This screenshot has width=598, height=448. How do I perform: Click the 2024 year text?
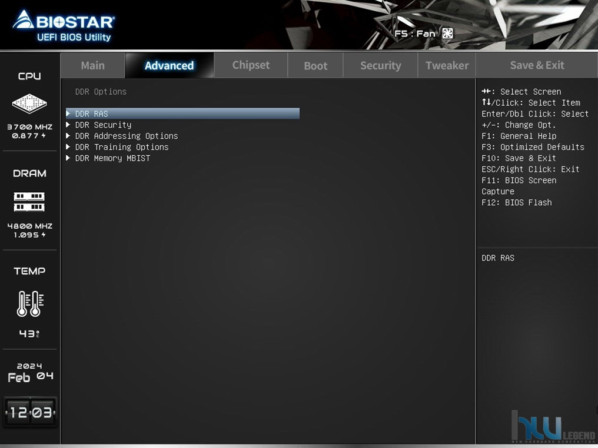29,366
